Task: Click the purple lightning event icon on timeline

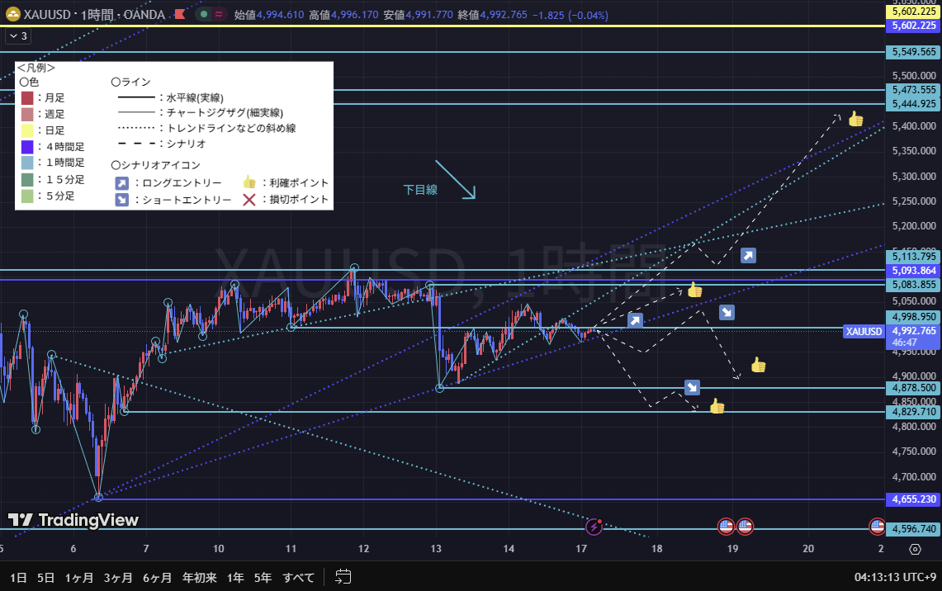Action: [x=594, y=526]
